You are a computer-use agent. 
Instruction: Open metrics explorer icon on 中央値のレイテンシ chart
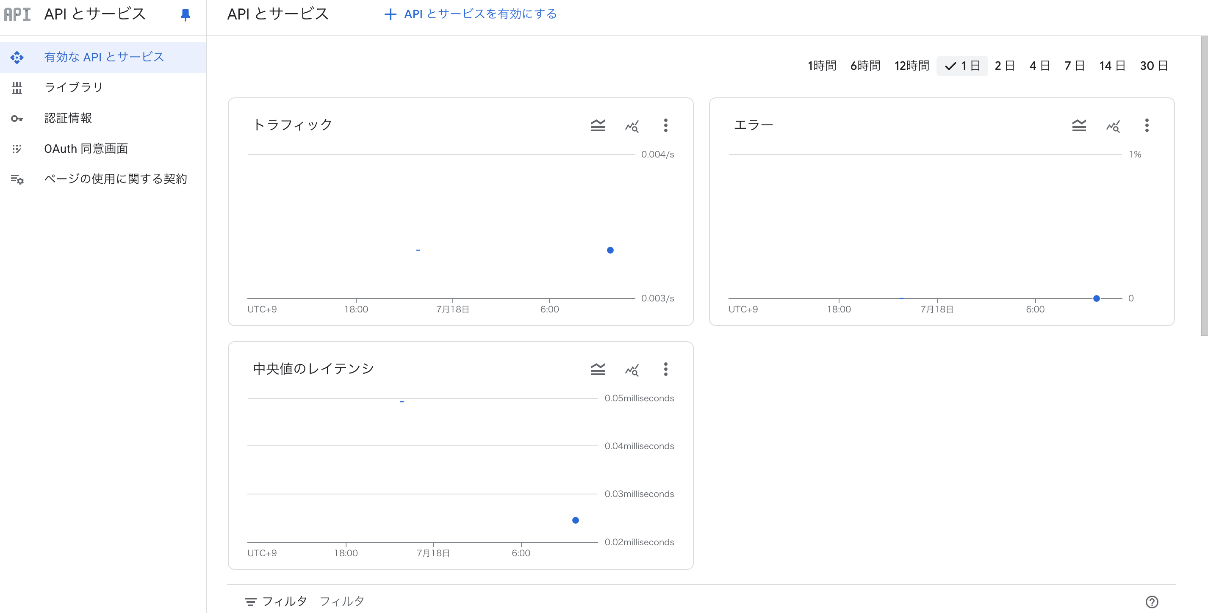click(x=632, y=370)
